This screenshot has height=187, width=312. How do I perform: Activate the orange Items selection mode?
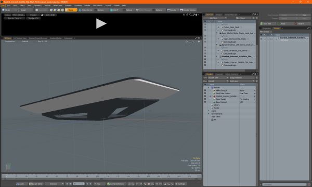71,10
